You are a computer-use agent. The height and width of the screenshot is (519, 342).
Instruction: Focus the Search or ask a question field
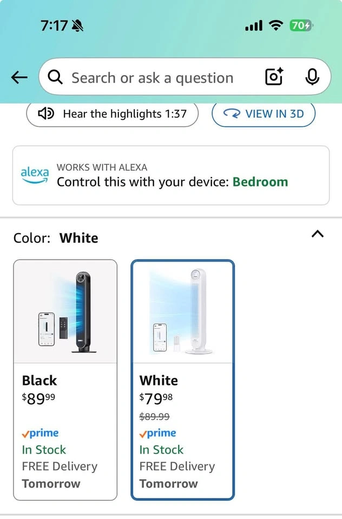(x=152, y=78)
